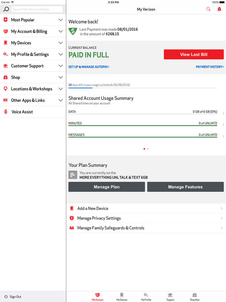The image size is (226, 302).
Task: Click the PAID IN FULL balance text
Action: coord(89,55)
